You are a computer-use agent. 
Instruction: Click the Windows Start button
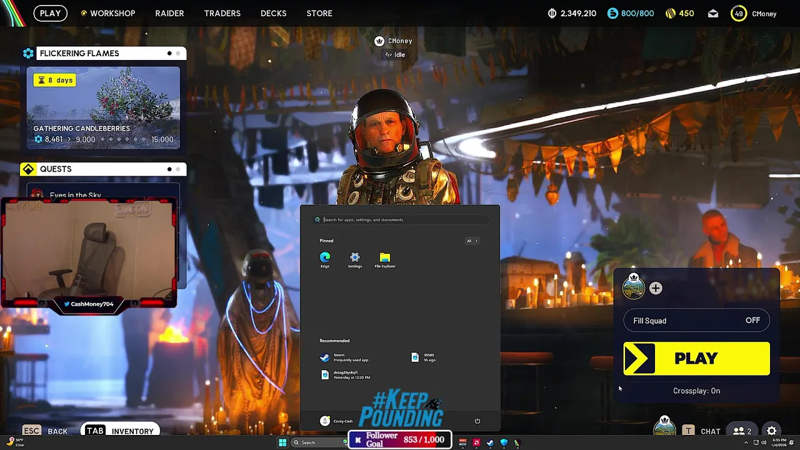pos(282,442)
